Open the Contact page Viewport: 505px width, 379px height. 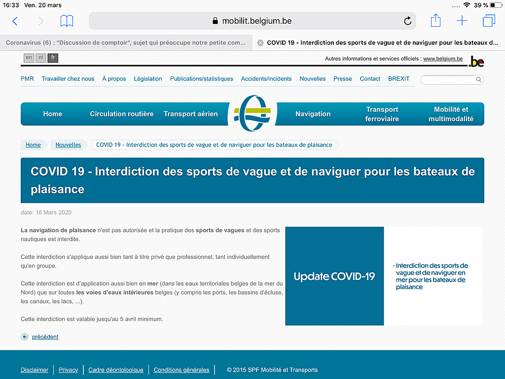[370, 78]
